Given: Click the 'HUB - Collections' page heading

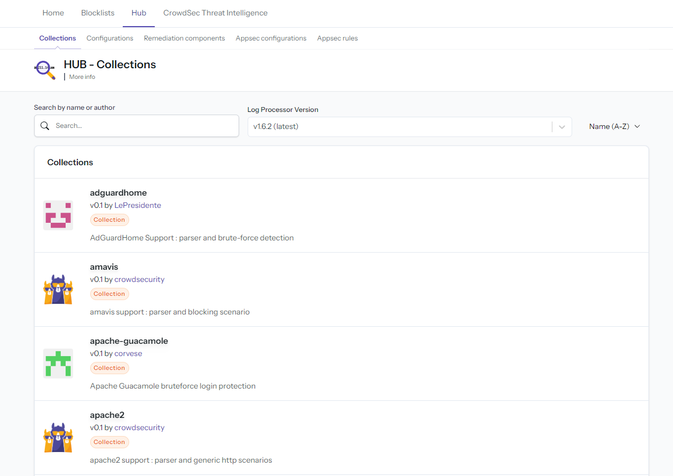Looking at the screenshot, I should point(110,64).
